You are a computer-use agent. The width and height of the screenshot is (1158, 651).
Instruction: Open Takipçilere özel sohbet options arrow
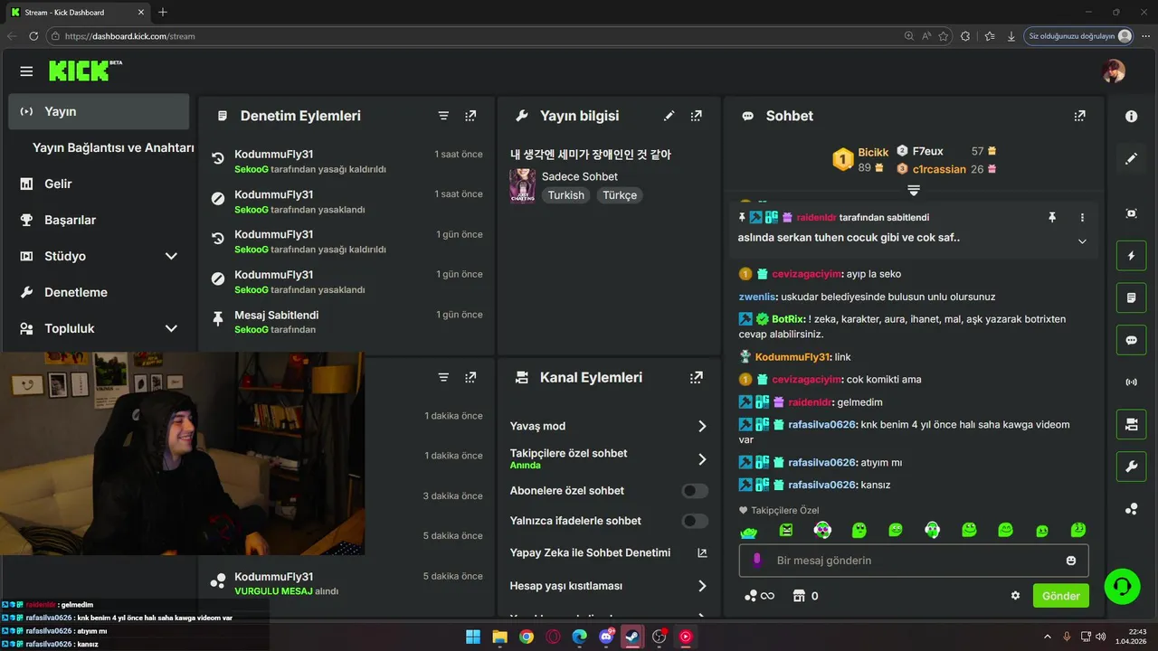click(x=702, y=459)
